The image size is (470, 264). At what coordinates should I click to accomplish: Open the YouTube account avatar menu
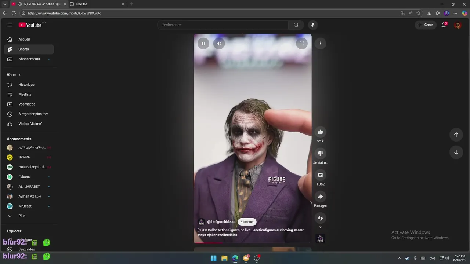click(x=458, y=25)
